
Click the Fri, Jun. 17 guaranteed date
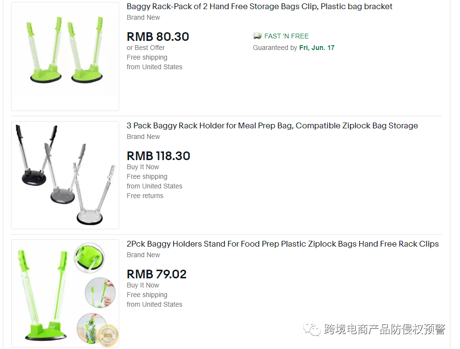(x=317, y=48)
